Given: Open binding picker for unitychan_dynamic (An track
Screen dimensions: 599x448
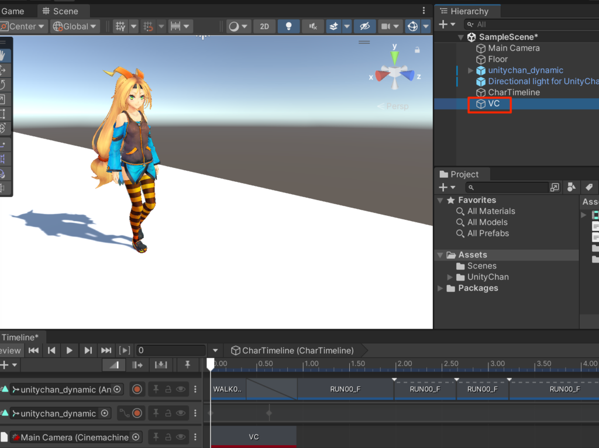Looking at the screenshot, I should tap(117, 389).
